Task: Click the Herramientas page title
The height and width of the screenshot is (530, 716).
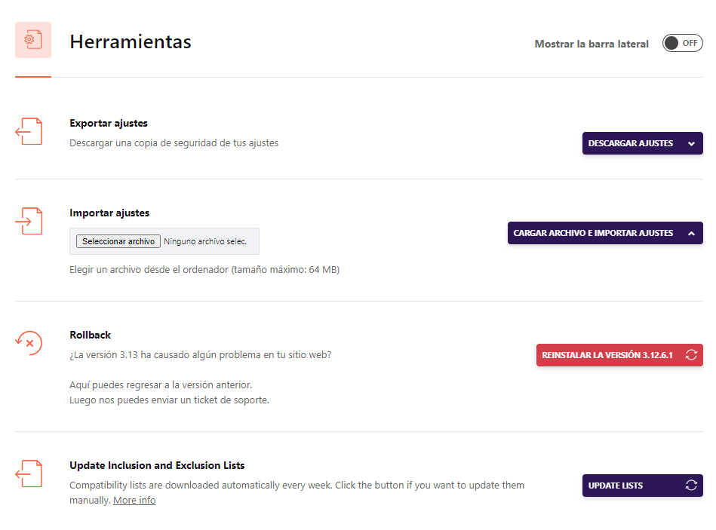Action: tap(131, 42)
